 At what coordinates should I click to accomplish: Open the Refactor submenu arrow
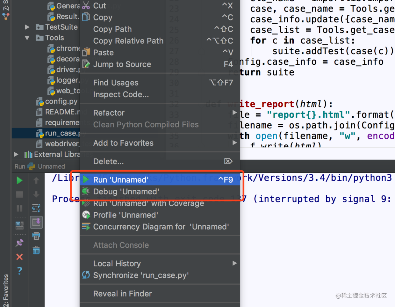coord(234,113)
